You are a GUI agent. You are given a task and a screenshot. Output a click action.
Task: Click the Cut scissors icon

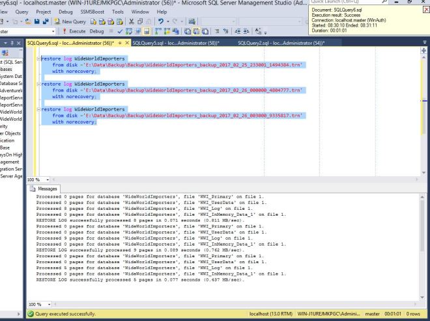click(x=131, y=22)
